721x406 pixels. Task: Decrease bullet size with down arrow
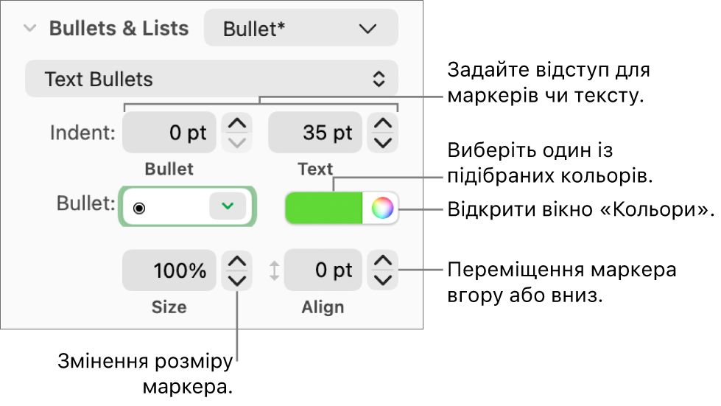point(237,280)
